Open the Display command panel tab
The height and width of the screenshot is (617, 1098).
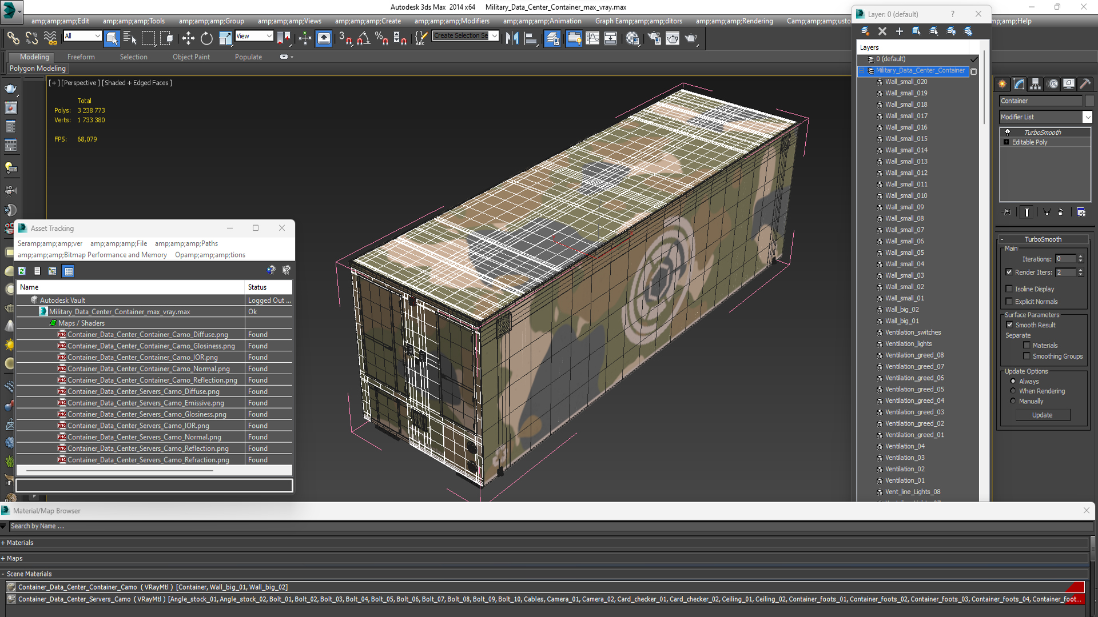coord(1069,84)
